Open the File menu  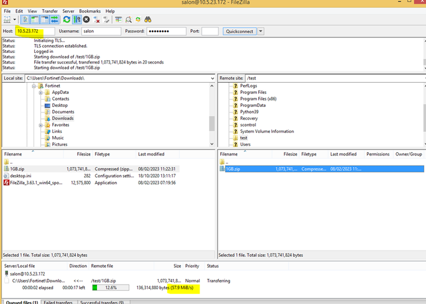tap(7, 11)
